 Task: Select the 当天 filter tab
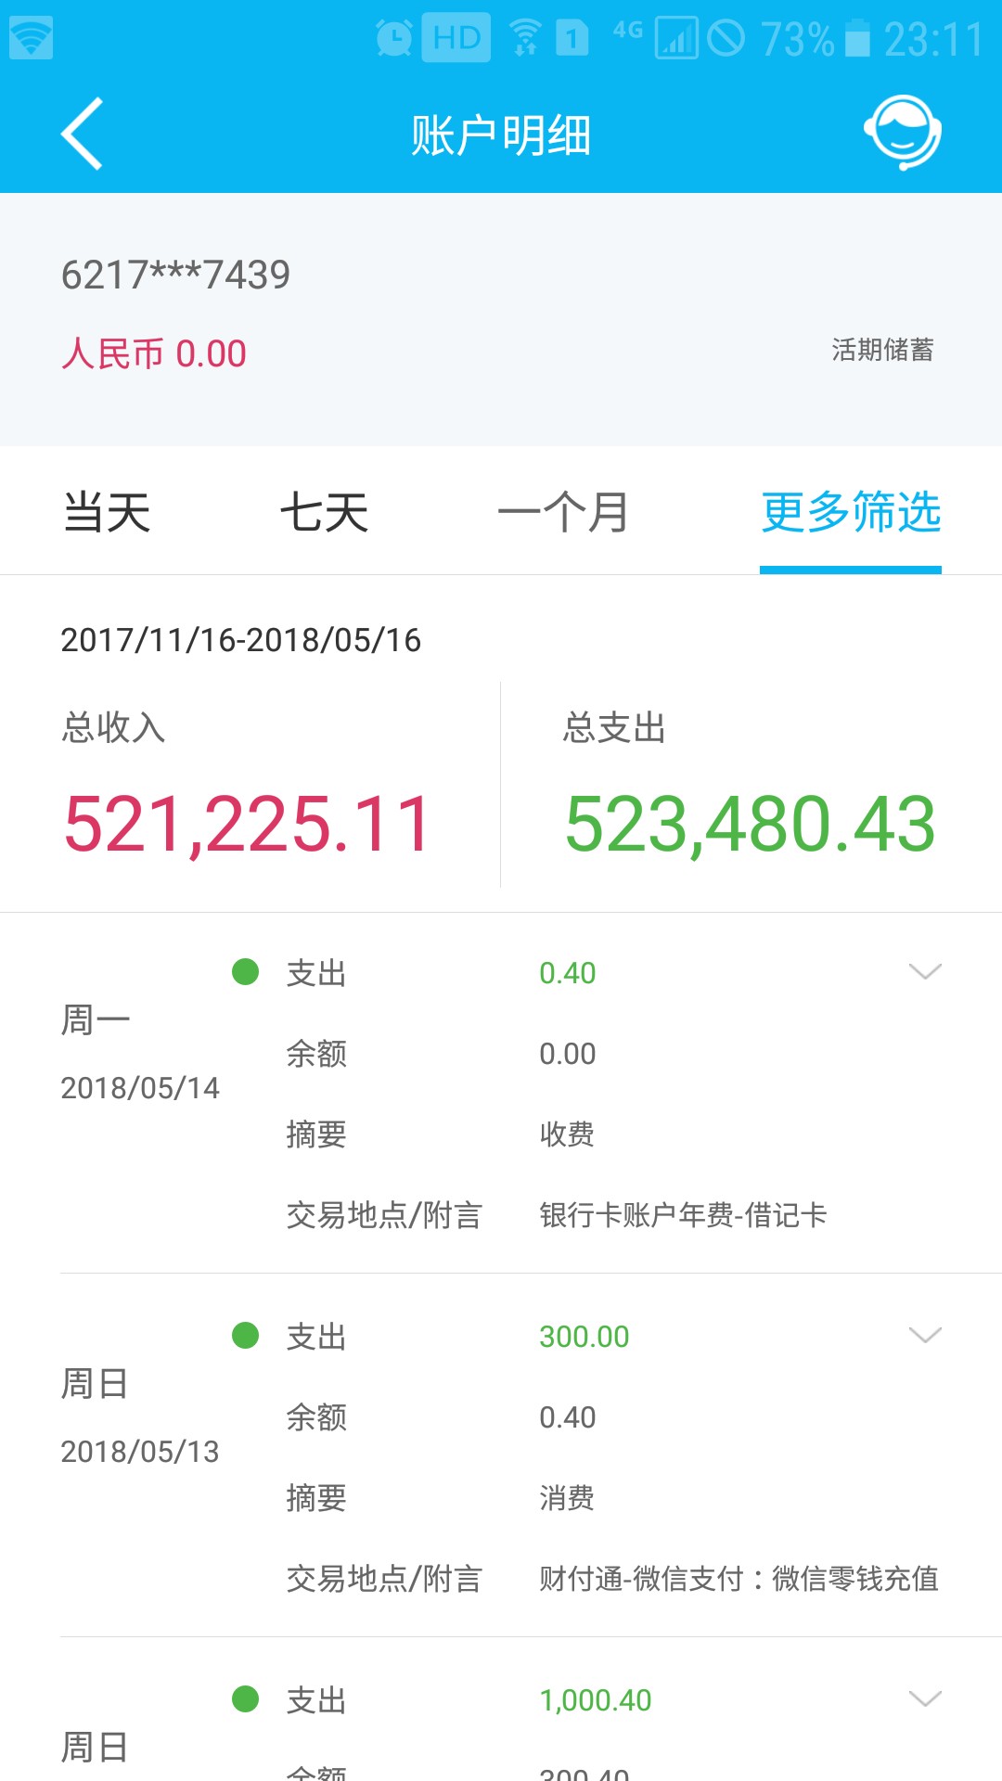coord(107,512)
